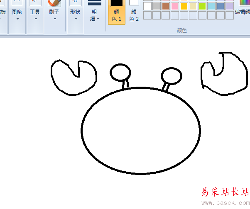
Task: Select the Brush tool icon
Action: point(54,3)
